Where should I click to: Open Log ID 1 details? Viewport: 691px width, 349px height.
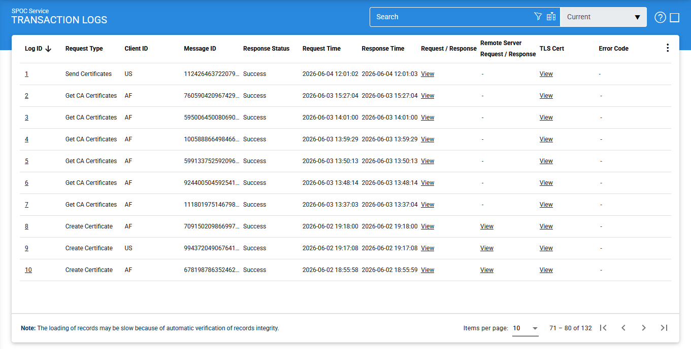pos(26,74)
